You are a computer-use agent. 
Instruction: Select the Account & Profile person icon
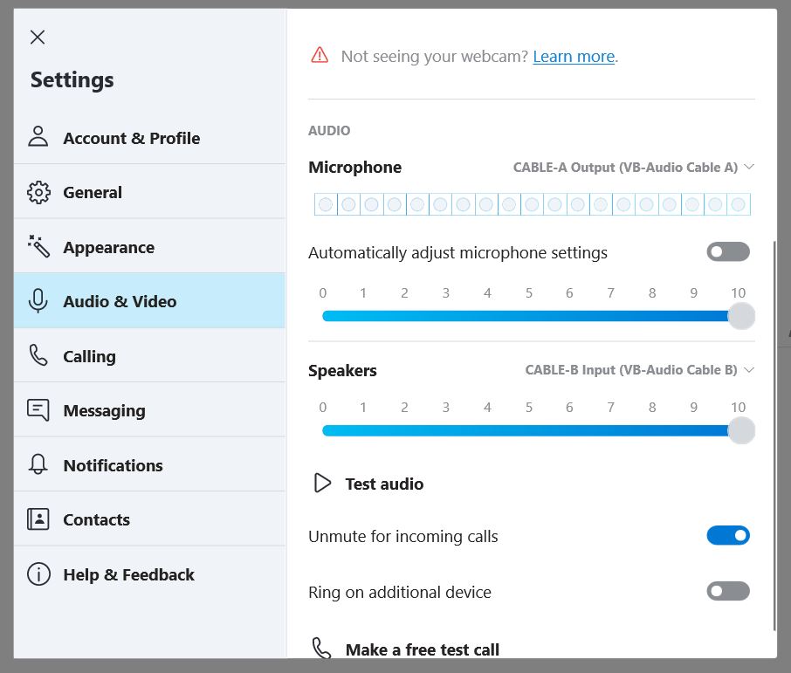pos(37,137)
